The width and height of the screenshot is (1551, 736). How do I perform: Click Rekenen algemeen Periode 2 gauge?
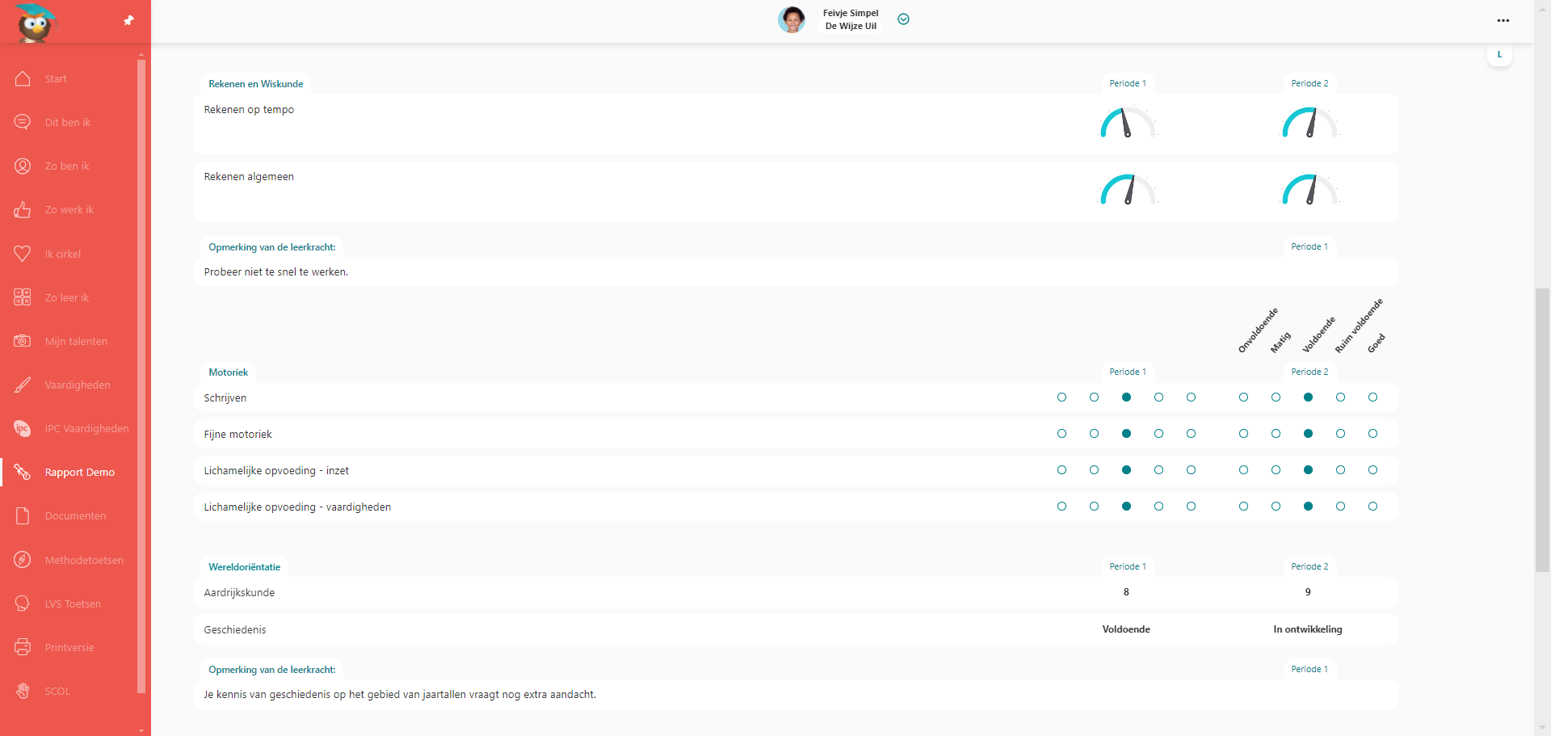[1309, 190]
